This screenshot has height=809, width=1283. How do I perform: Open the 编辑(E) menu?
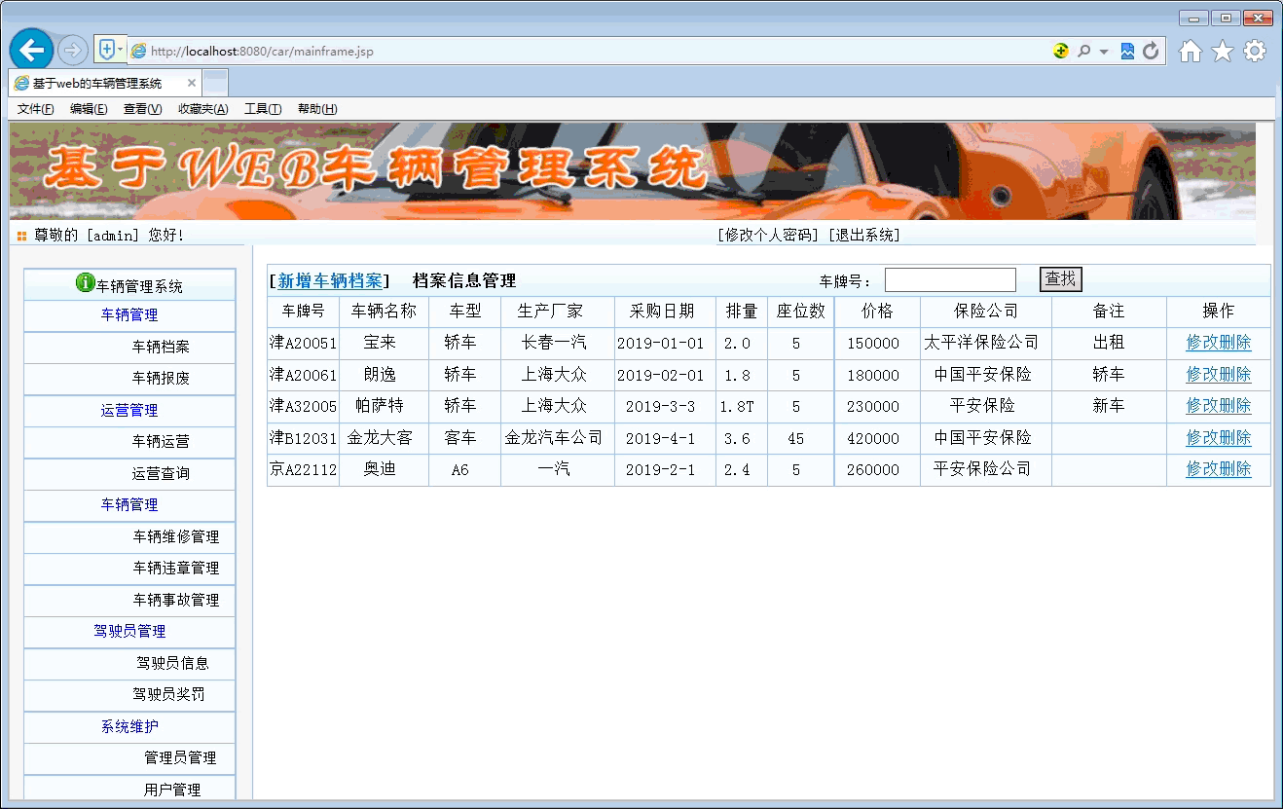click(89, 109)
